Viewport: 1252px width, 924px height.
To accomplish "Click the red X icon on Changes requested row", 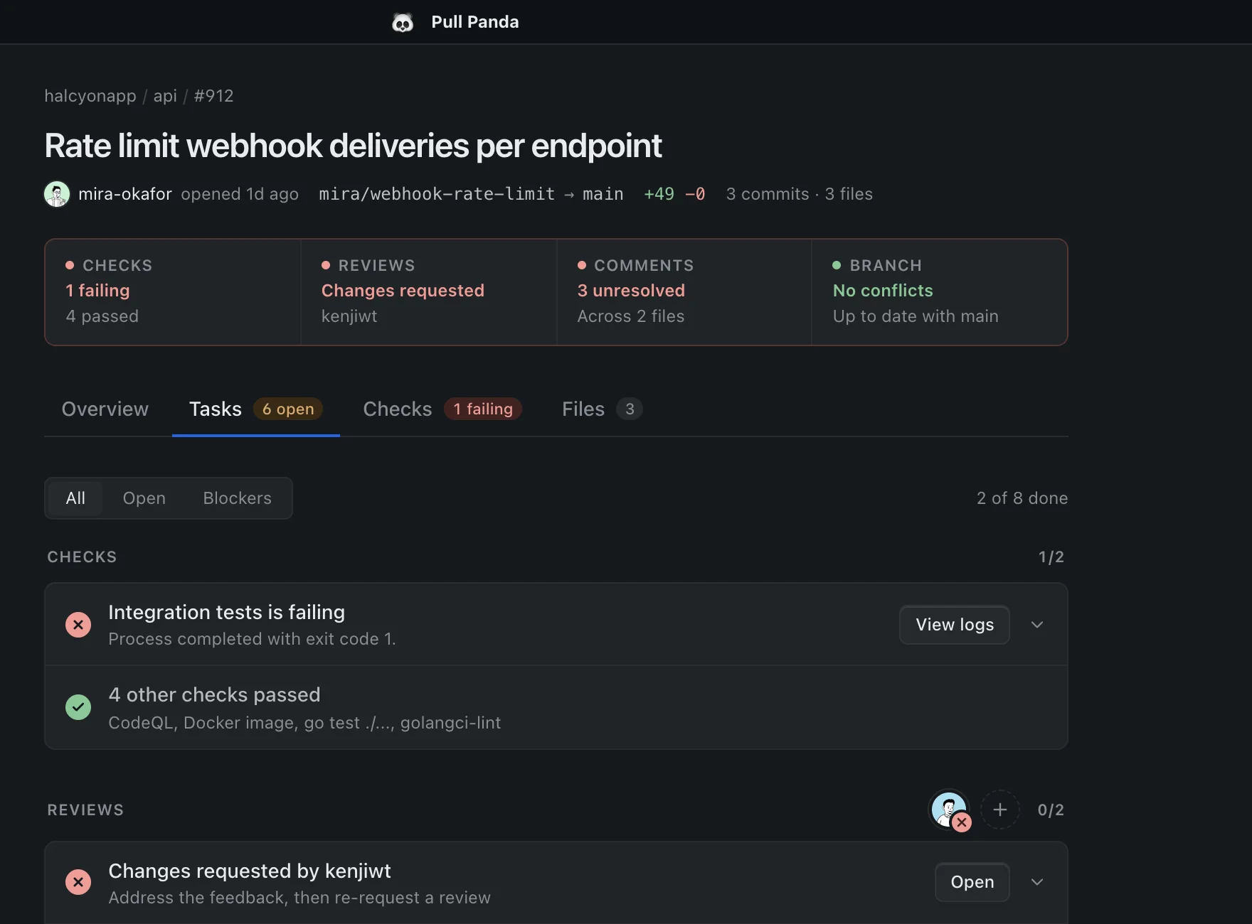I will coord(78,882).
